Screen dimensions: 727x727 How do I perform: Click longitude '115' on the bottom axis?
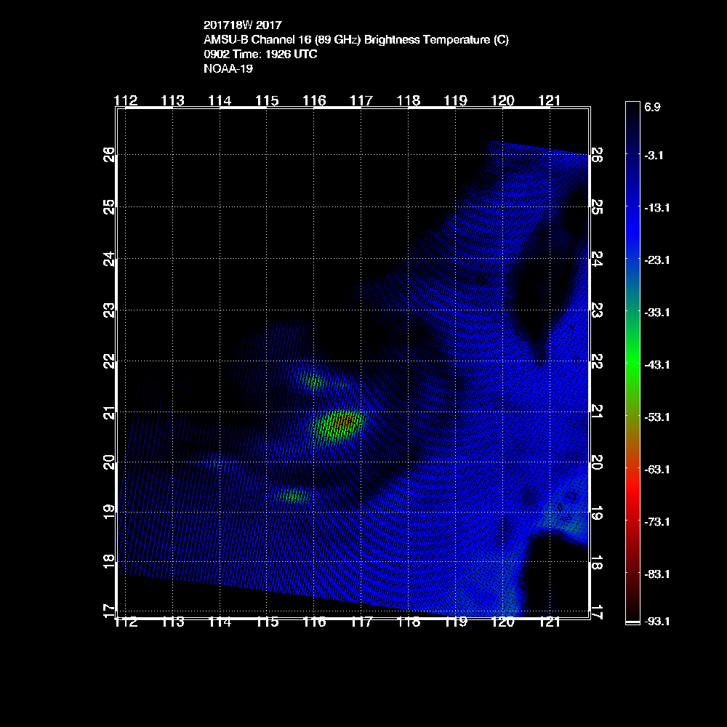[267, 622]
